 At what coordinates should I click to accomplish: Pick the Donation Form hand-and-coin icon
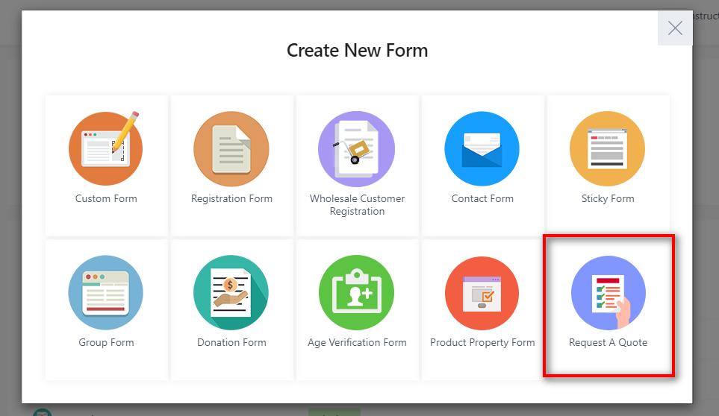pos(231,292)
